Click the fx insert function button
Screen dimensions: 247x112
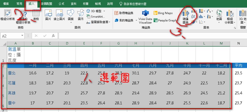tap(53, 36)
